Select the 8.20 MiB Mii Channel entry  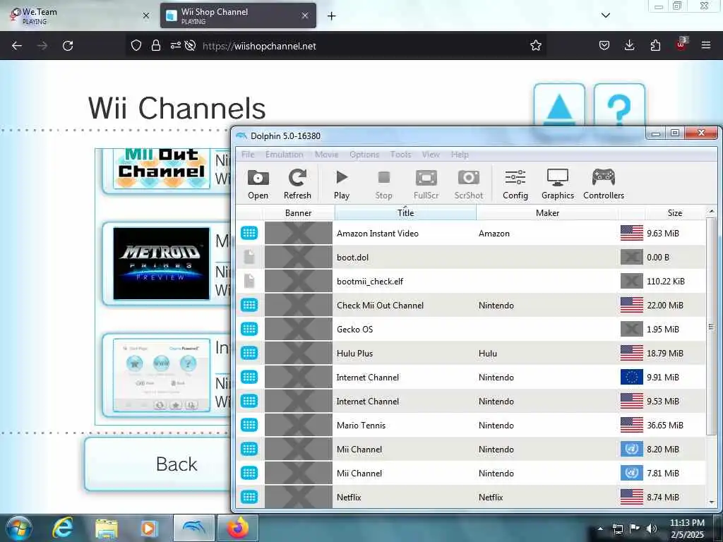pyautogui.click(x=471, y=449)
